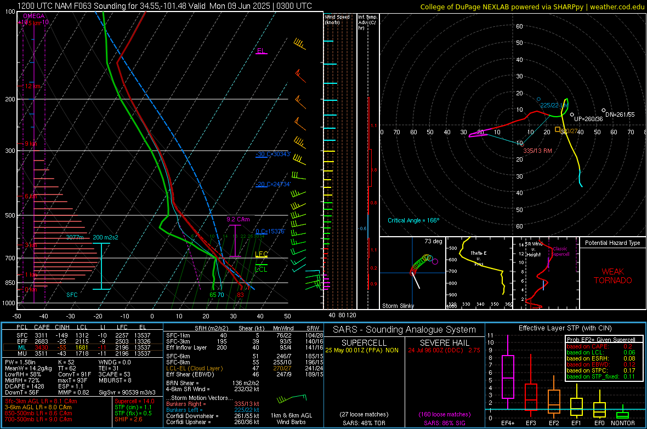Click the EFF parcel row label
Image resolution: width=647 pixels, height=429 pixels.
(x=22, y=341)
